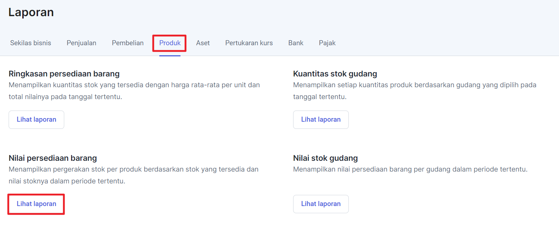
Task: Click the Bank tab
Action: [296, 43]
